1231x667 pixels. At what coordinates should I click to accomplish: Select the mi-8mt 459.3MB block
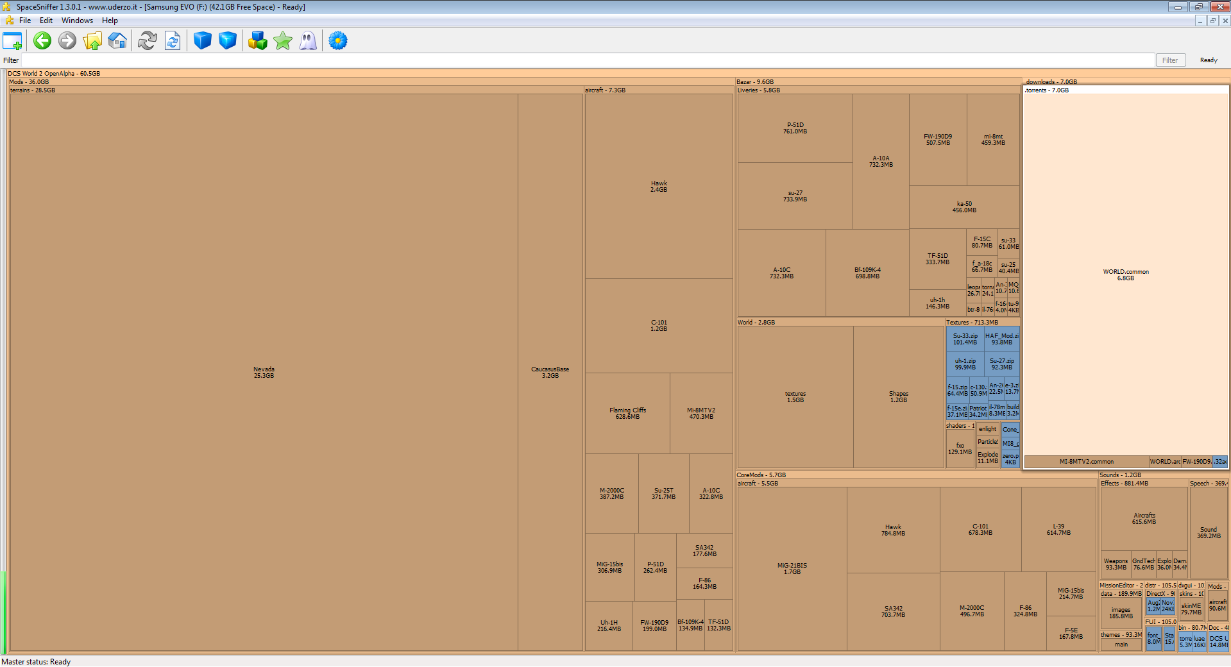[x=993, y=140]
